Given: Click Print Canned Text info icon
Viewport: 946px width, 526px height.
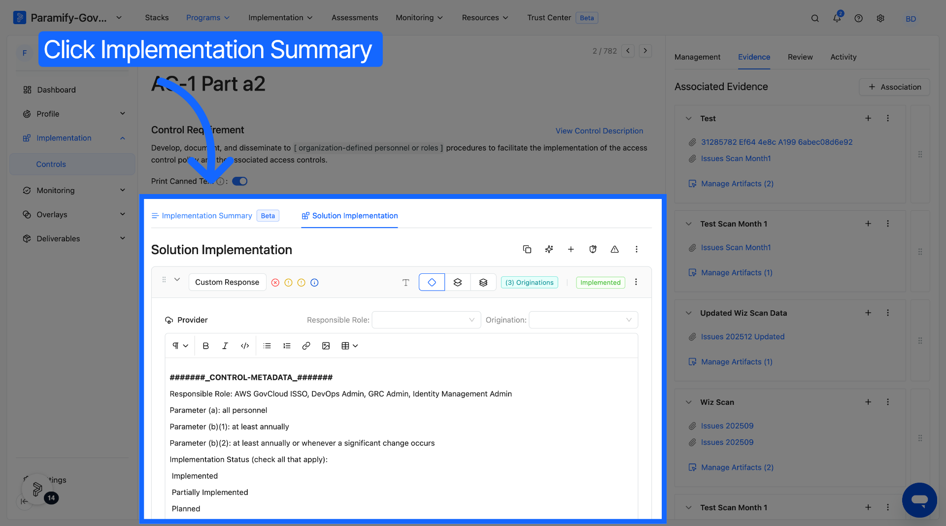Looking at the screenshot, I should click(x=220, y=181).
